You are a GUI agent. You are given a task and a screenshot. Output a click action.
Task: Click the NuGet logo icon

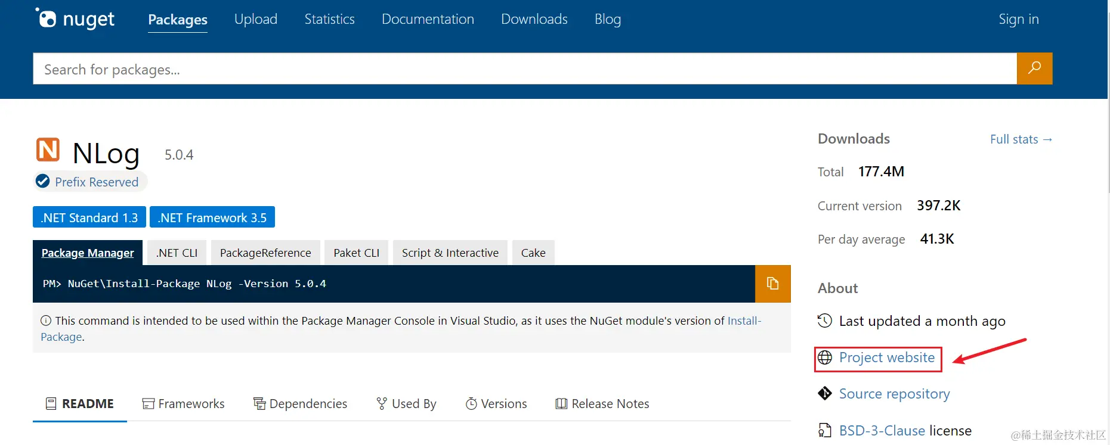tap(46, 18)
